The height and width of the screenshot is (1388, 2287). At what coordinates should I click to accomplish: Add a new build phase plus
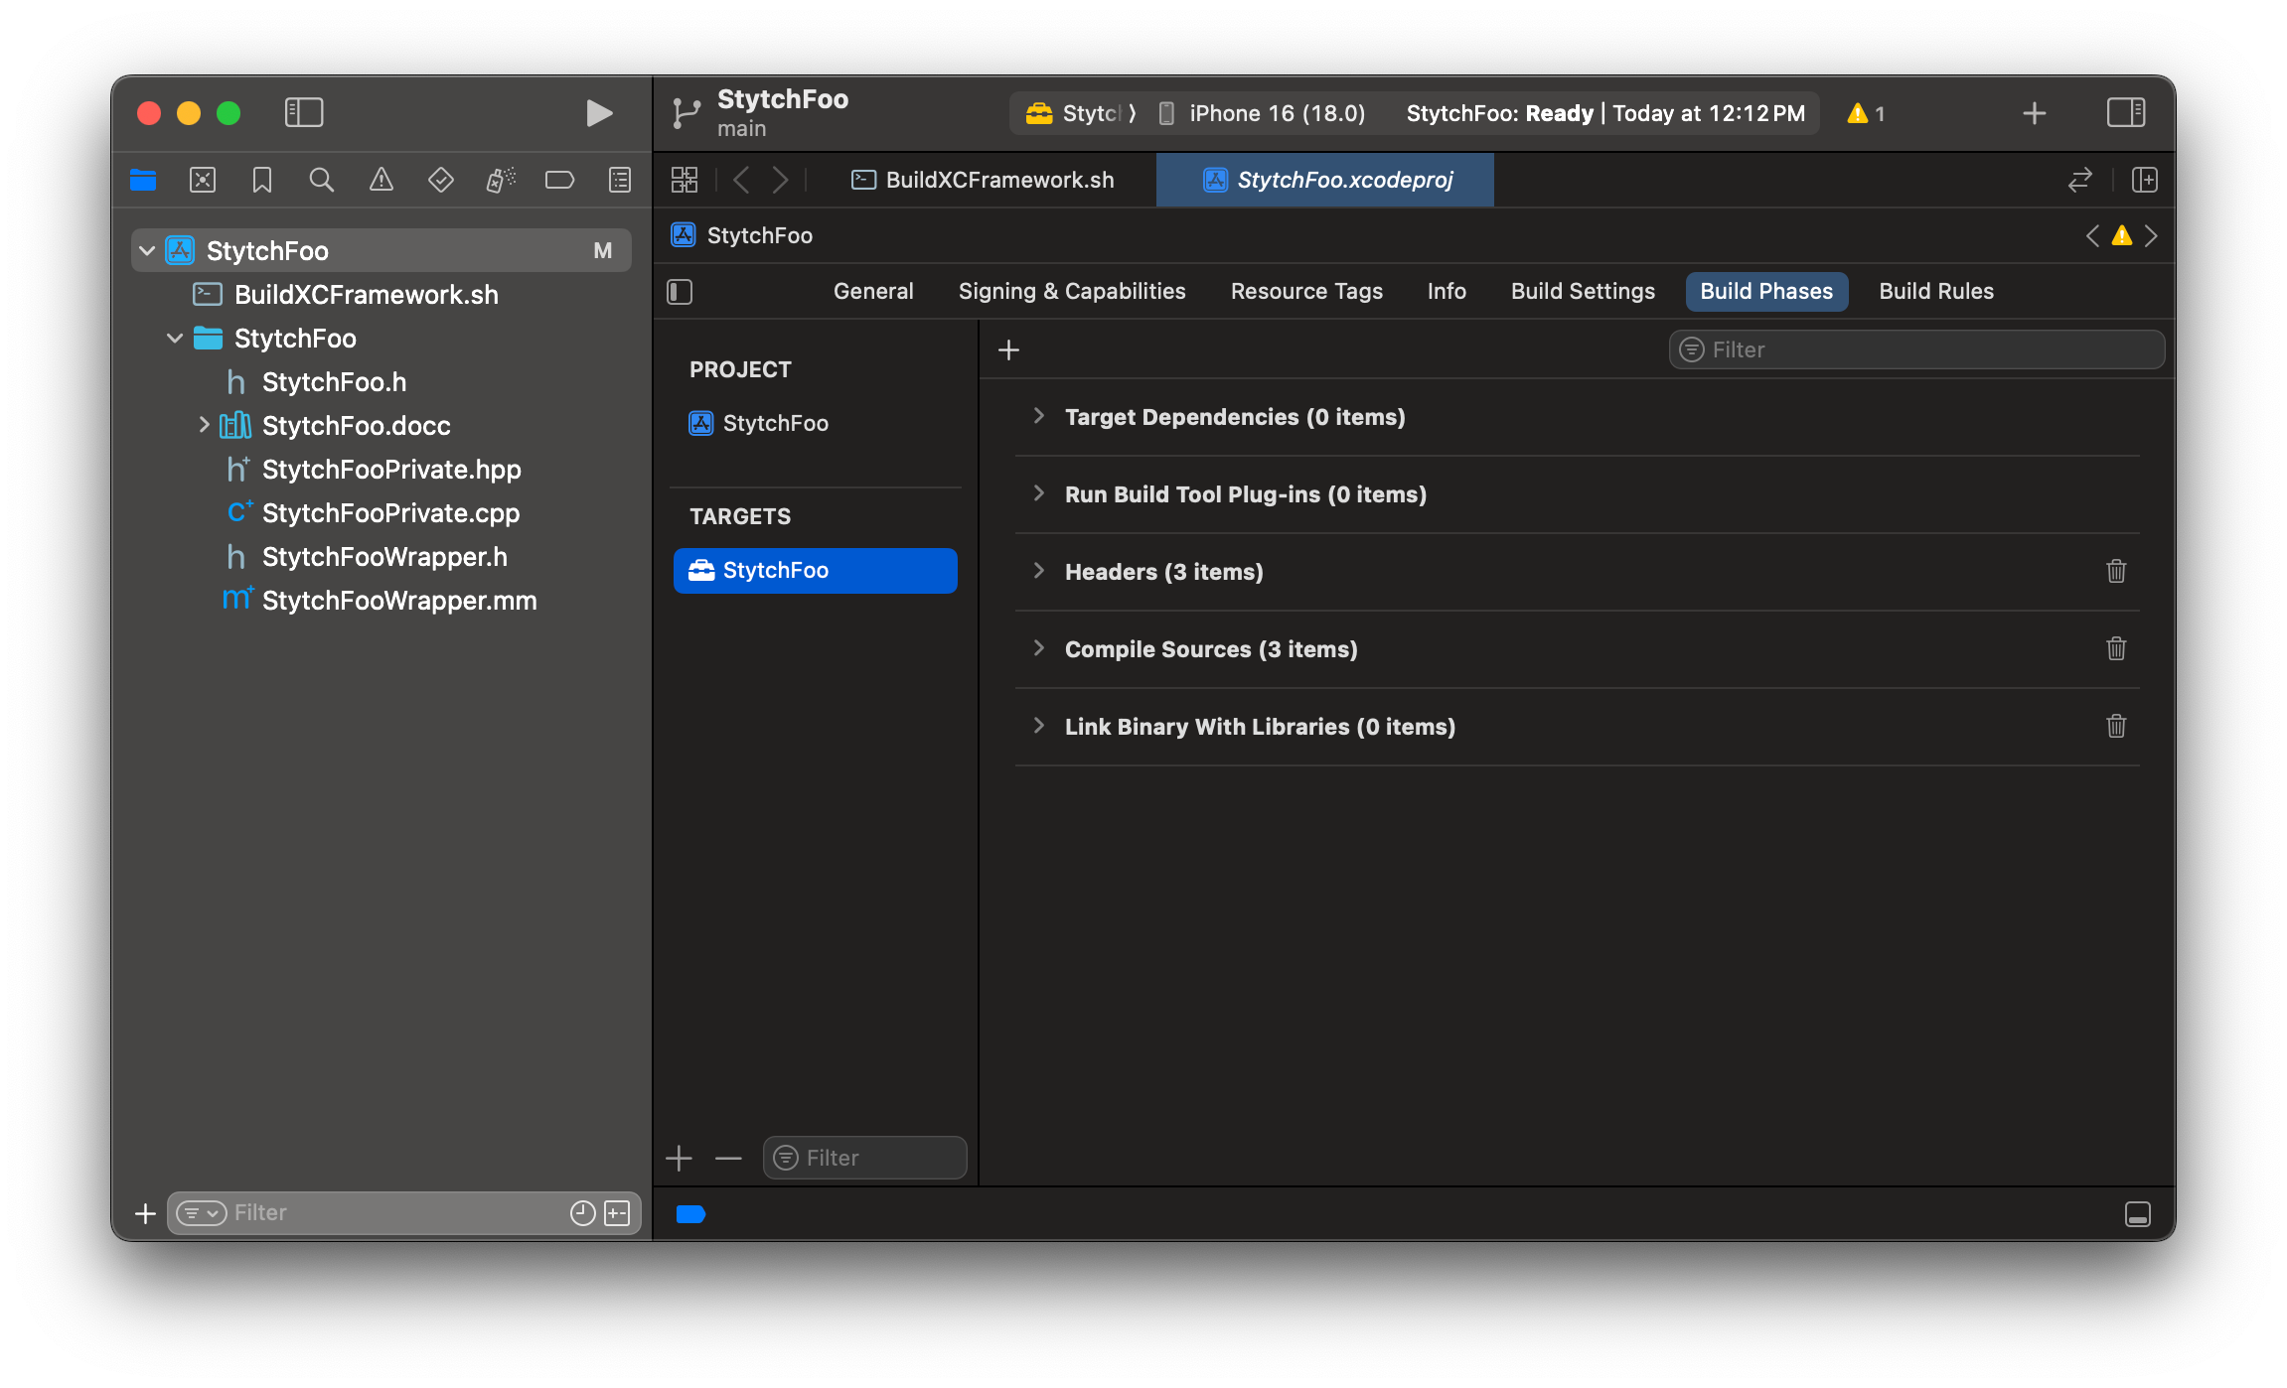tap(1008, 349)
